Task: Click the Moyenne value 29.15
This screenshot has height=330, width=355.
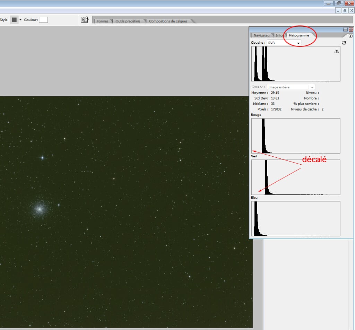Action: (275, 93)
